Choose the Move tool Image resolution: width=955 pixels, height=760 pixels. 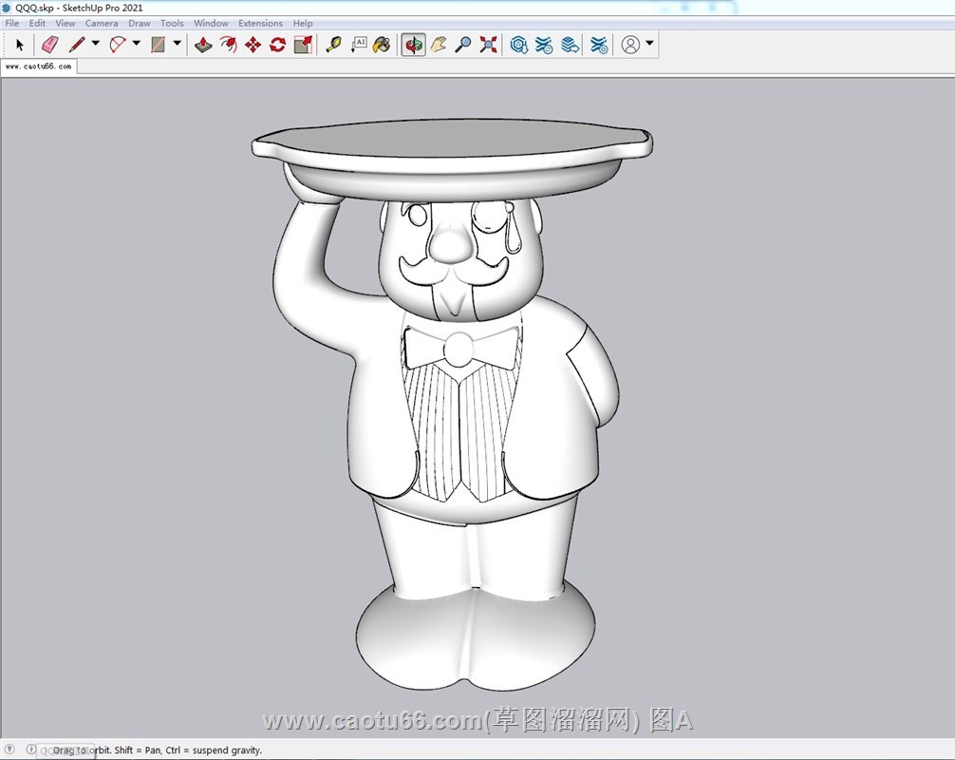(253, 45)
